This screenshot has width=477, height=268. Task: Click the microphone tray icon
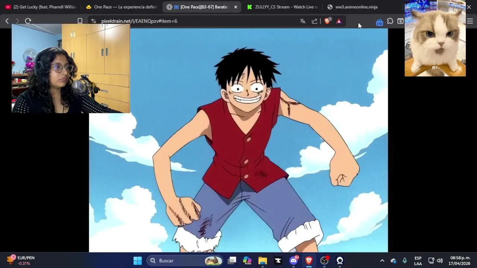tap(405, 261)
